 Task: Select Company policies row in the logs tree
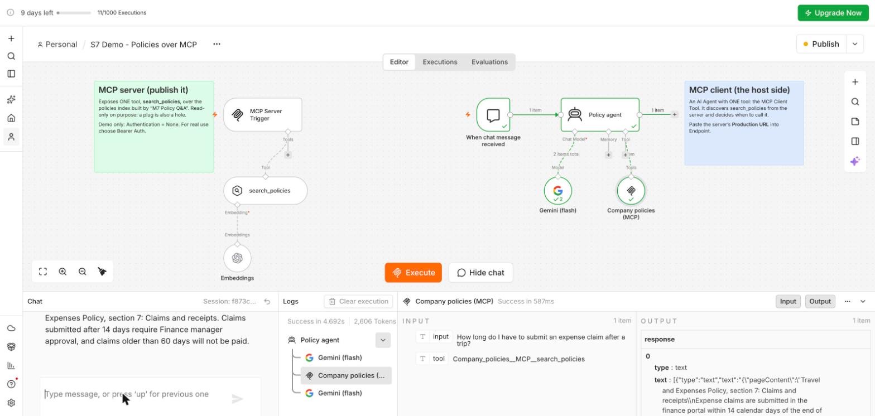coord(346,376)
